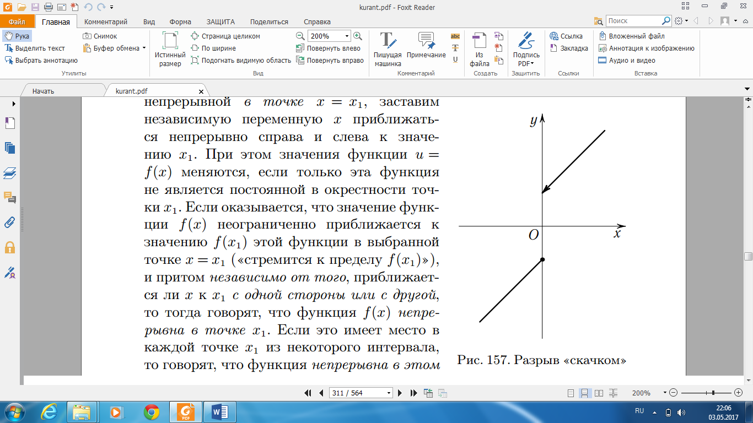Activate the Выделить текст tool
The image size is (753, 423).
point(35,48)
